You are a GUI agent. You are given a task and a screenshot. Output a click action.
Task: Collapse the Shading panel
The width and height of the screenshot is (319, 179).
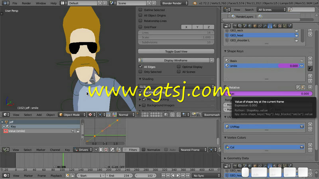point(140,79)
